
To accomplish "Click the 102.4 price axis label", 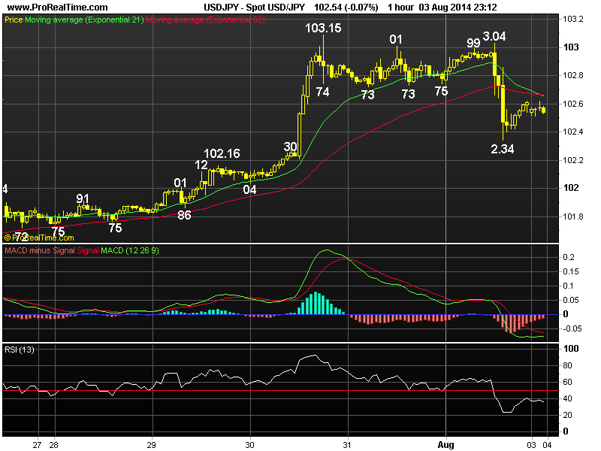I will click(x=572, y=132).
